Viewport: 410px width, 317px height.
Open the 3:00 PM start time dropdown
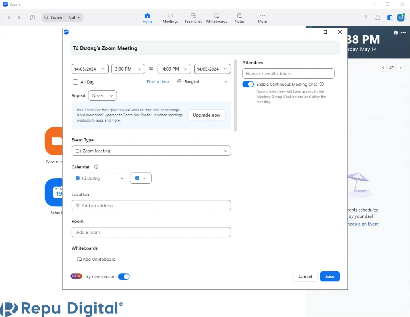pos(128,69)
